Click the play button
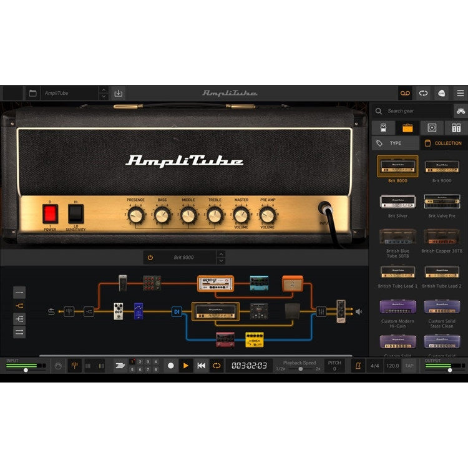The image size is (468, 468). [185, 366]
